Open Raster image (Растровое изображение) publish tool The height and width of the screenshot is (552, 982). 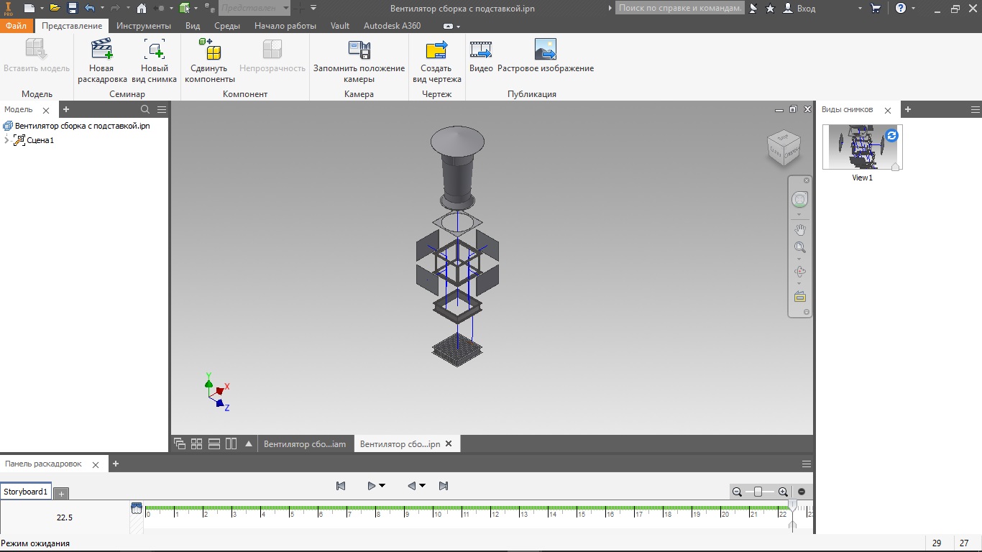point(546,56)
